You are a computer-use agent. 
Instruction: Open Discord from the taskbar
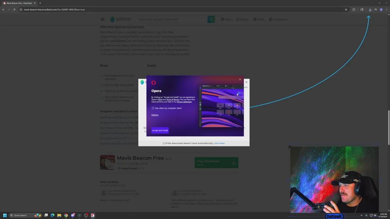[x=73, y=215]
